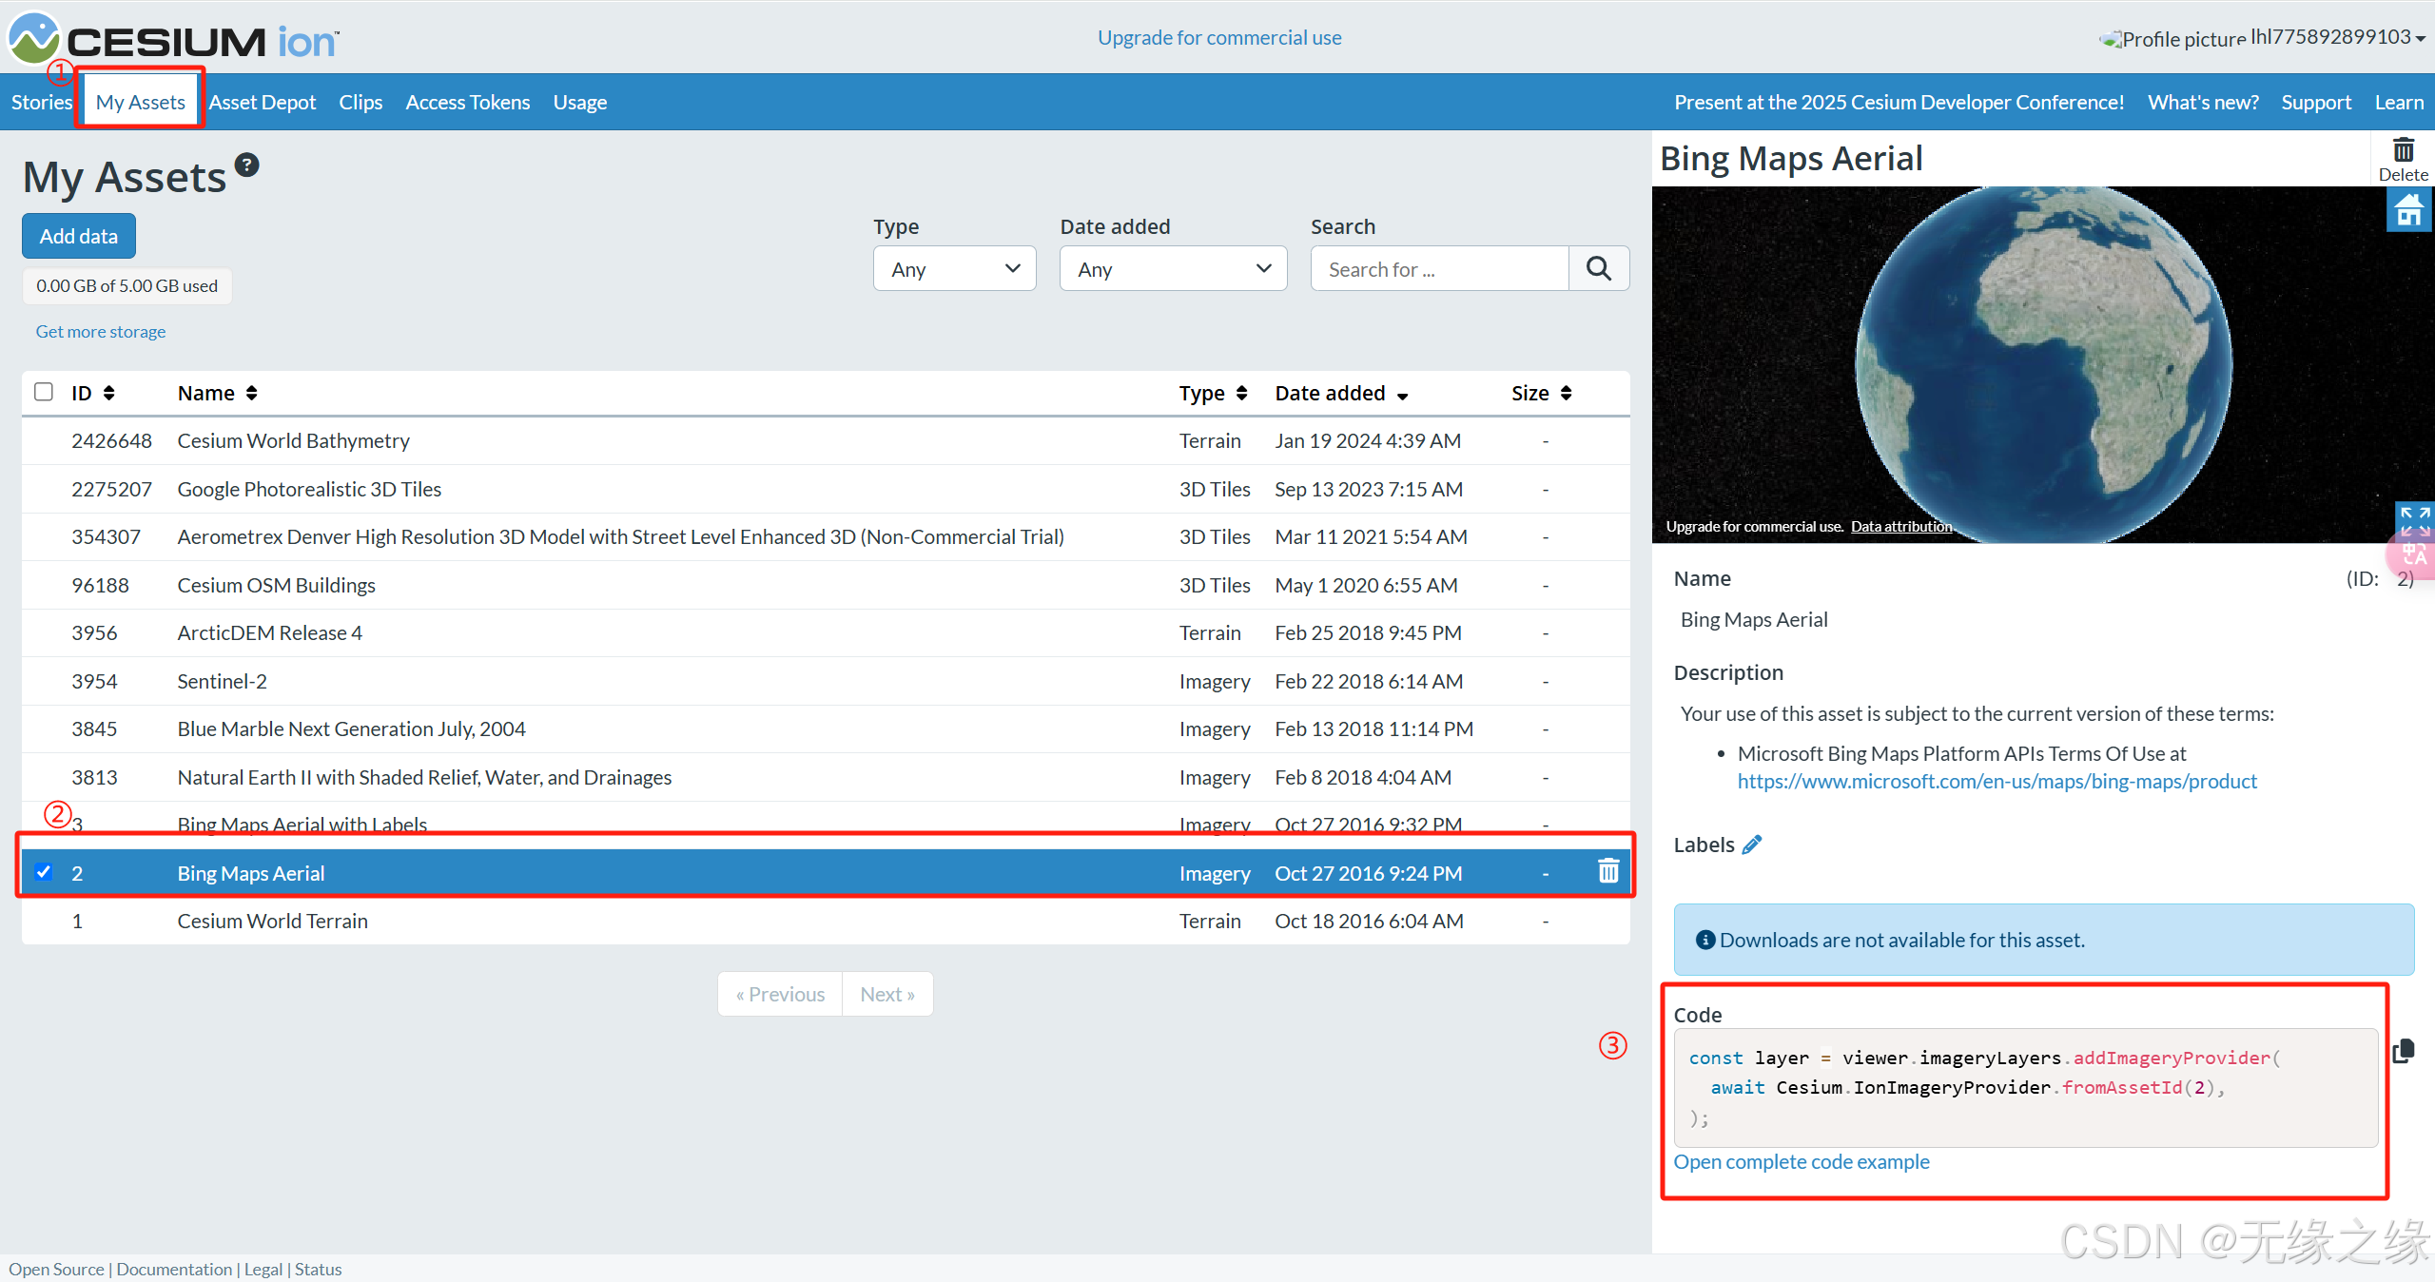Open the complete code example link
The width and height of the screenshot is (2435, 1282).
1801,1161
